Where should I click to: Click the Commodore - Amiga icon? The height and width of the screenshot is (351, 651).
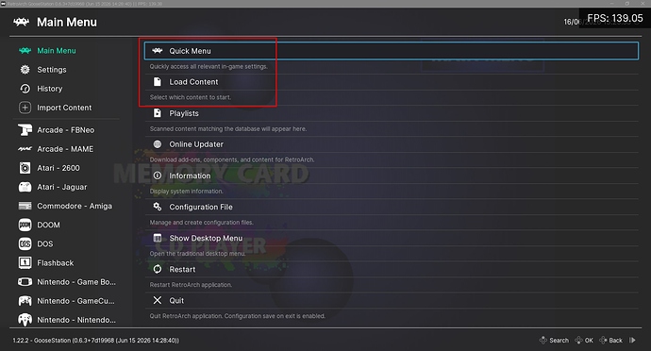[25, 206]
